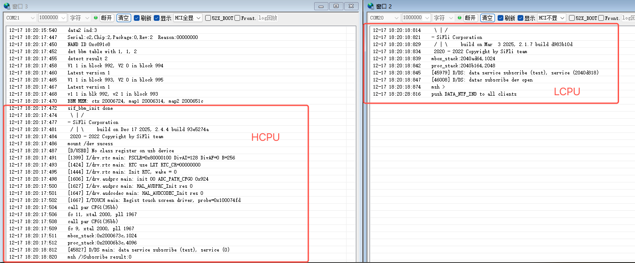635x263 pixels.
Task: Toggle the 刷新 checkbox in 窗口 2
Action: 500,18
